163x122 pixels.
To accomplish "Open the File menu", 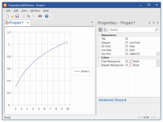I will tap(8, 11).
